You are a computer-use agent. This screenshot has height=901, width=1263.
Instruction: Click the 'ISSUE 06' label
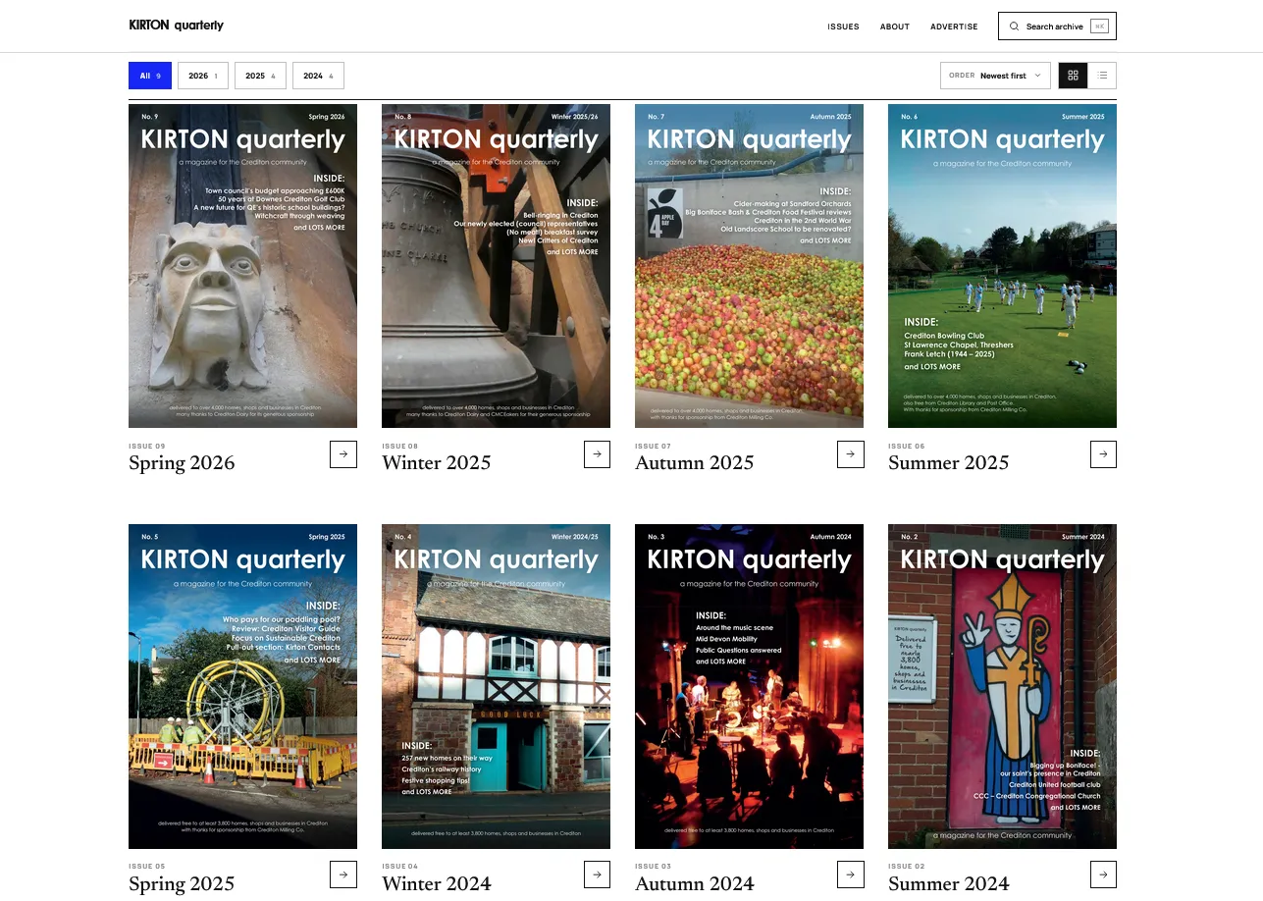pos(907,446)
